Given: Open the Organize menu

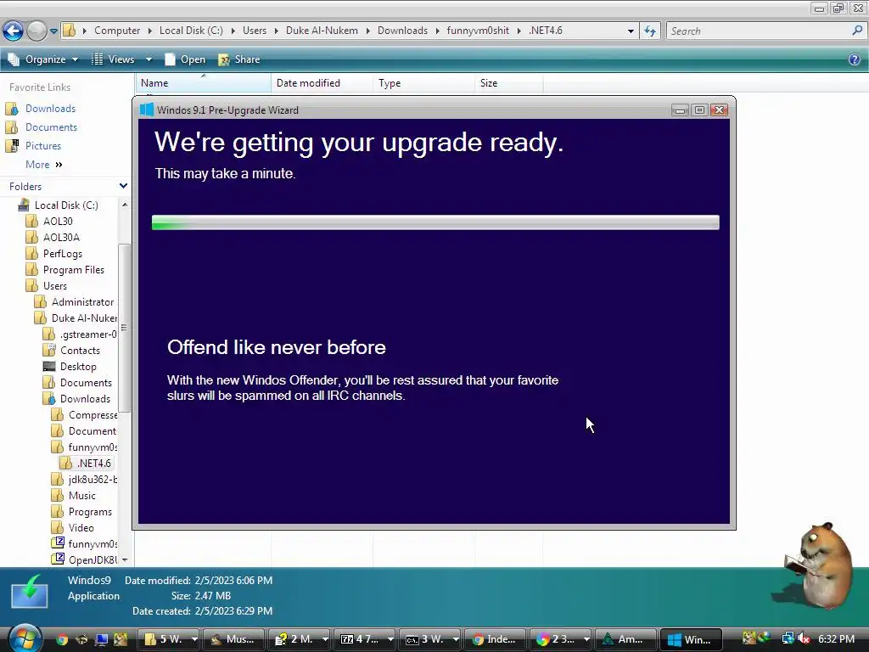Looking at the screenshot, I should (43, 59).
